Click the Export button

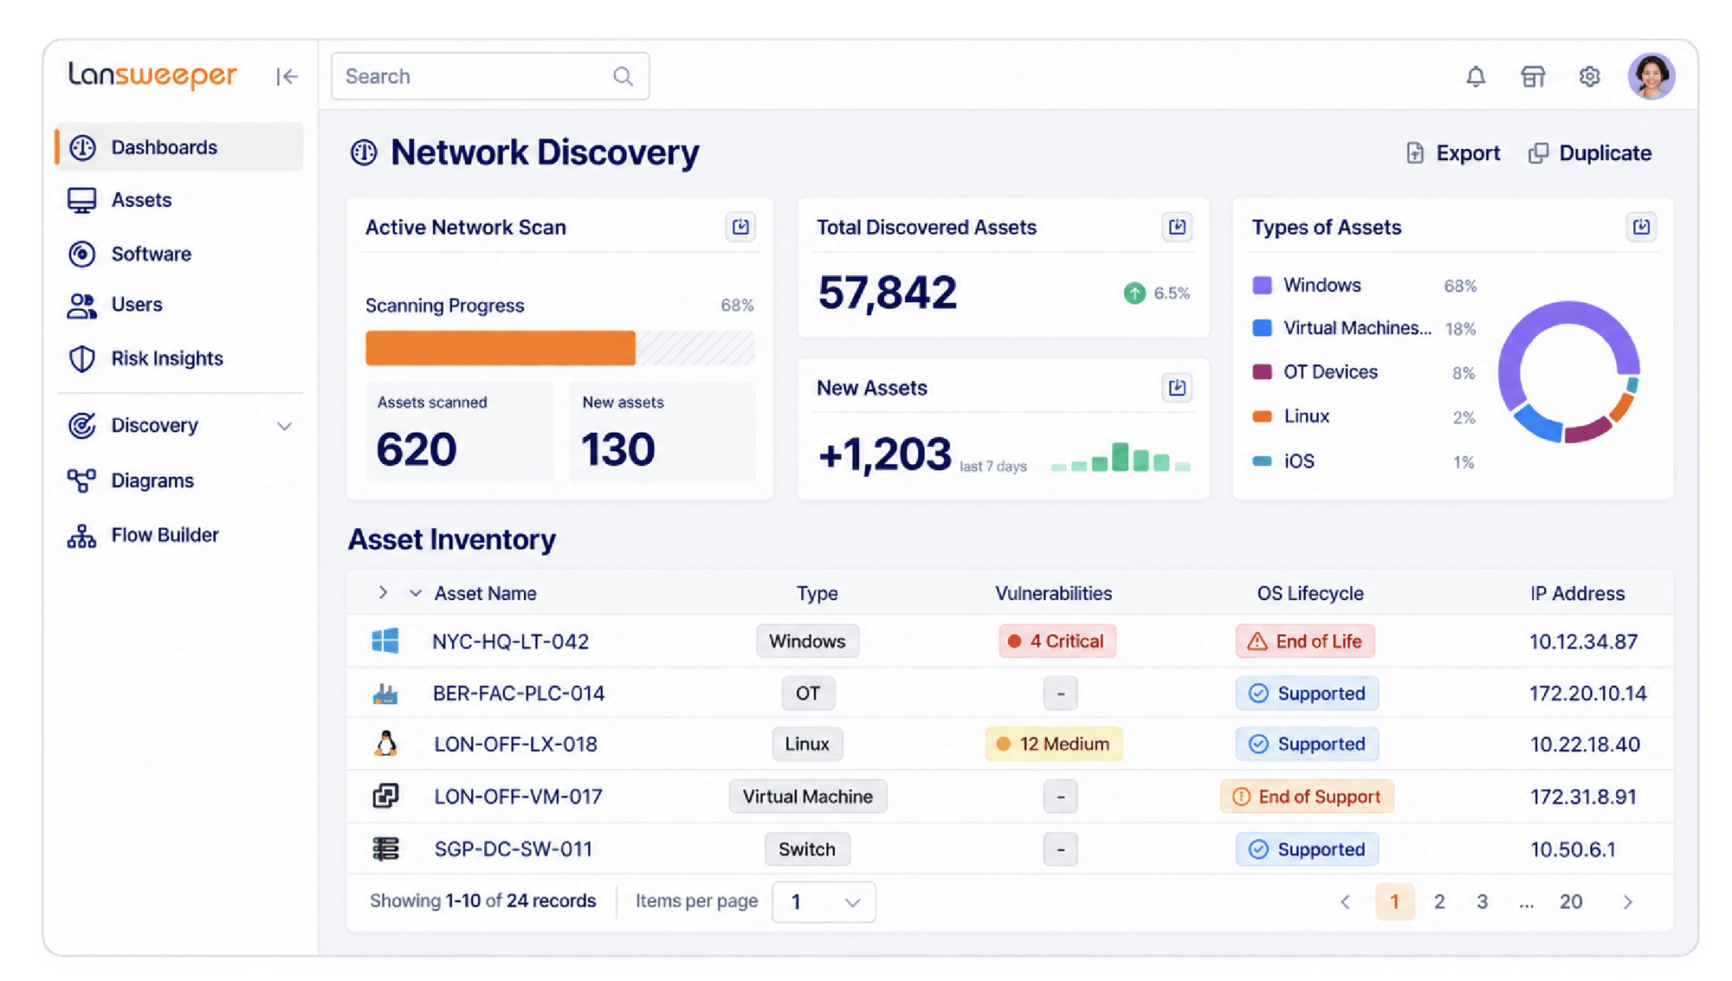pyautogui.click(x=1452, y=153)
